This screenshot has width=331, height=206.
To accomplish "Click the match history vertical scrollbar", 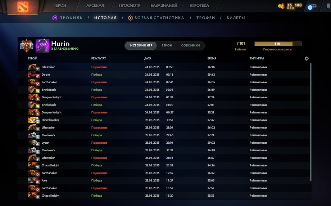I will 310,122.
